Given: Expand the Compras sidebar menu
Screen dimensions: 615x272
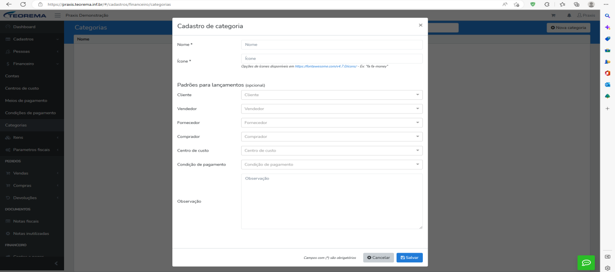Looking at the screenshot, I should coord(32,185).
